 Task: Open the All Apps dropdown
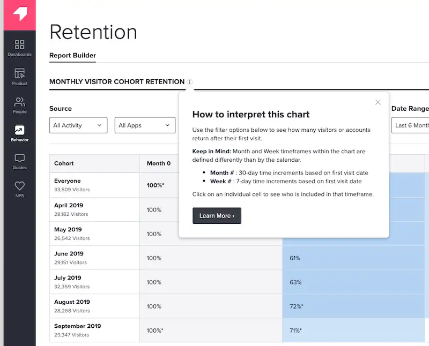coord(145,125)
